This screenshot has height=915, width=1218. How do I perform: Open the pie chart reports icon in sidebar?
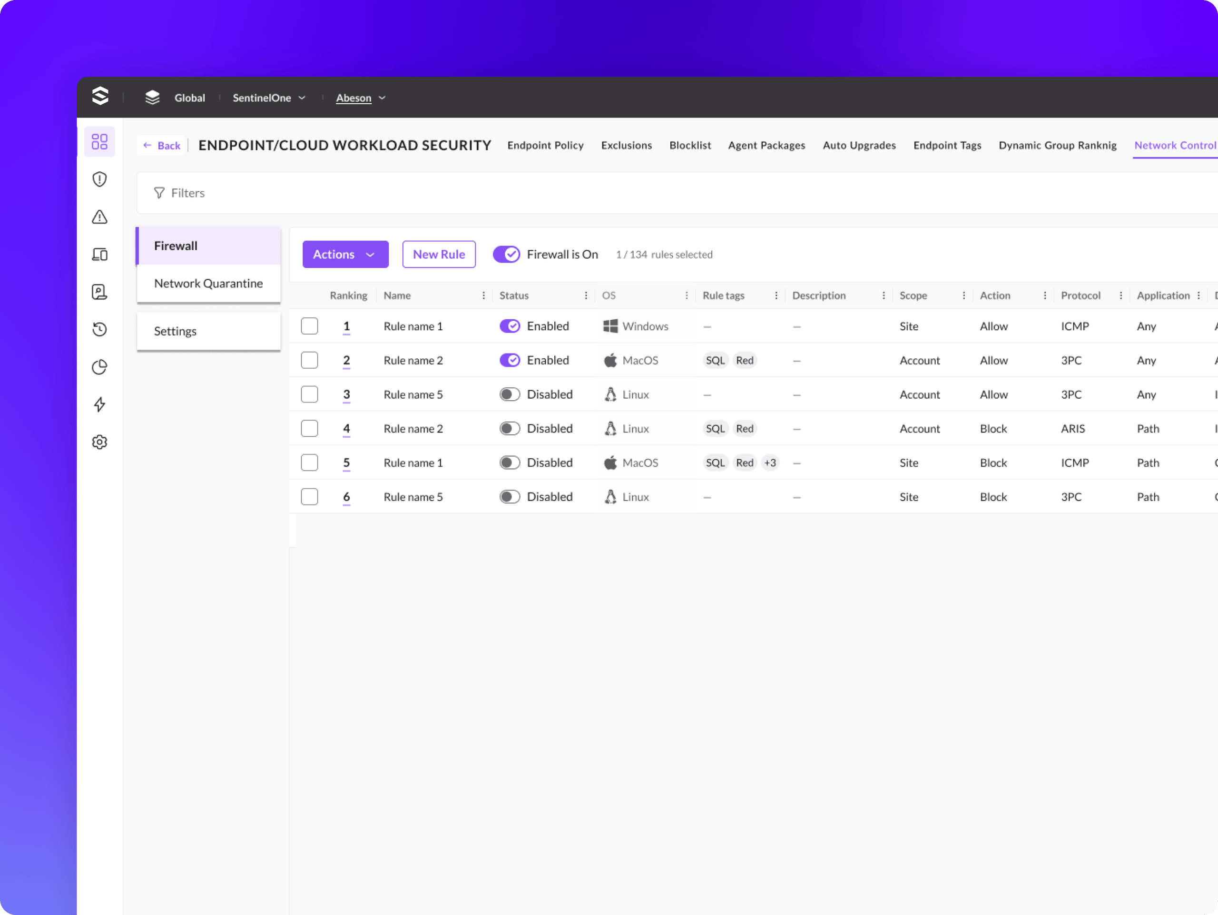99,367
